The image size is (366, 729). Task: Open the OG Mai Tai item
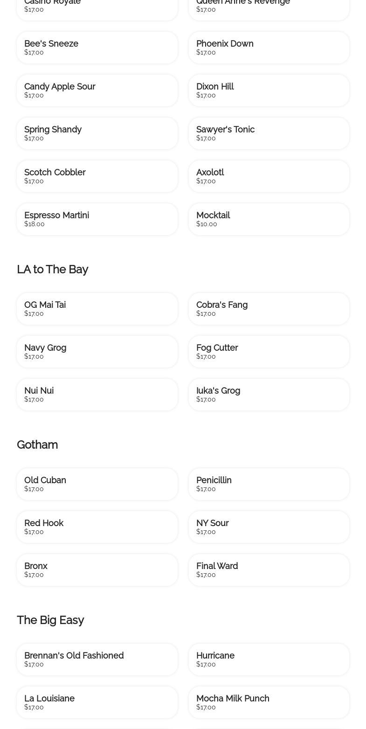coord(97,309)
